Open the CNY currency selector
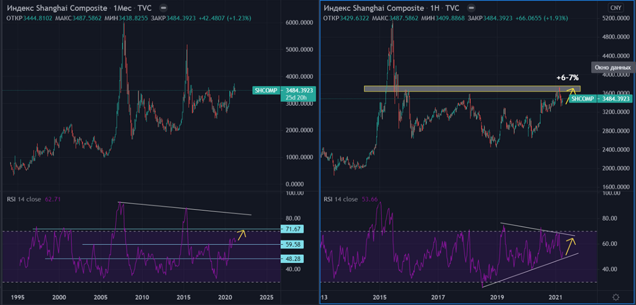Viewport: 636px width, 305px height. point(616,8)
